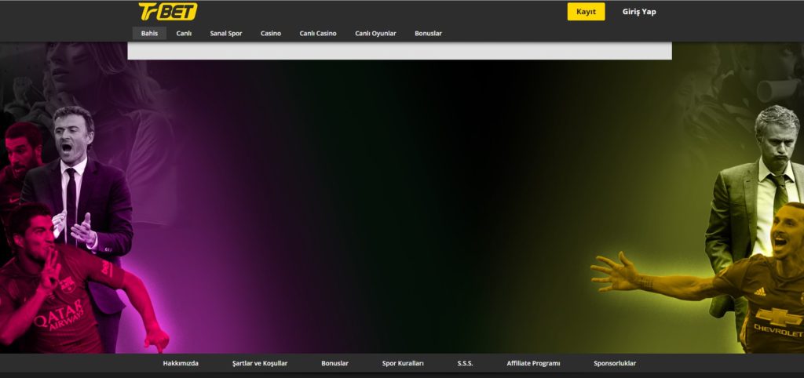Screen dimensions: 804x378
Task: Go to the Casino menu item
Action: point(271,34)
